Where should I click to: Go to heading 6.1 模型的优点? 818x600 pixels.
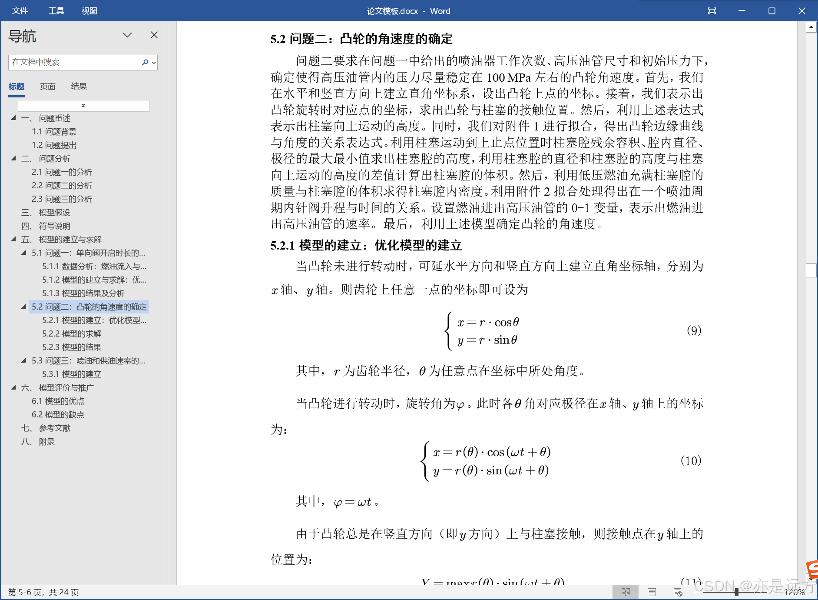click(x=58, y=401)
